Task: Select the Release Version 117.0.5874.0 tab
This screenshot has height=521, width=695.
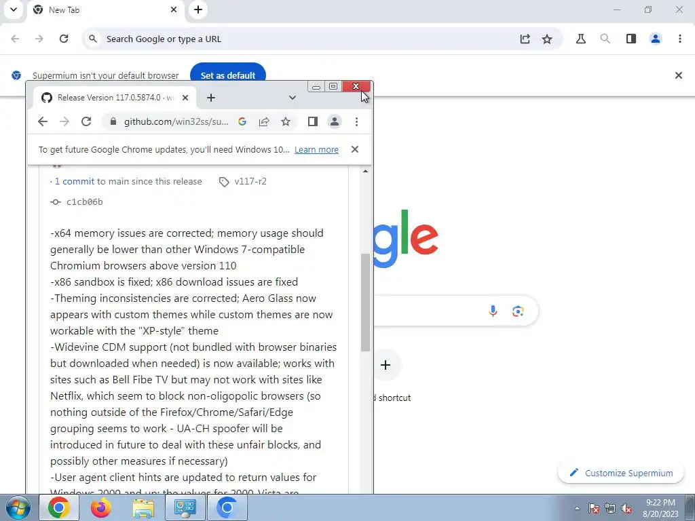Action: [x=113, y=98]
